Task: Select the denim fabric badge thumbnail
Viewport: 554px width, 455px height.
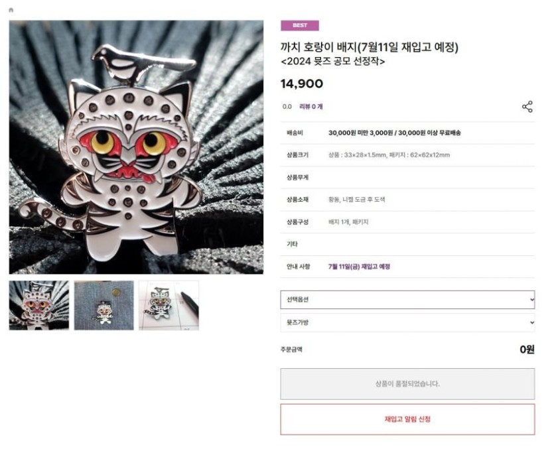Action: click(x=104, y=306)
